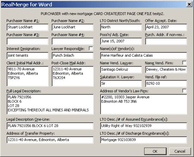Screen dimensions: 194x157
Task: Click the Offer Accept. Date field
Action: [166, 27]
